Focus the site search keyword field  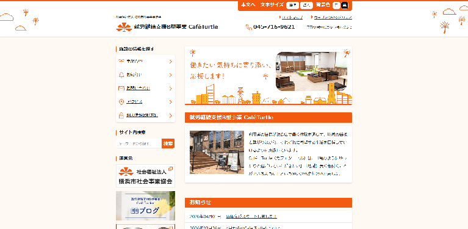tap(139, 144)
